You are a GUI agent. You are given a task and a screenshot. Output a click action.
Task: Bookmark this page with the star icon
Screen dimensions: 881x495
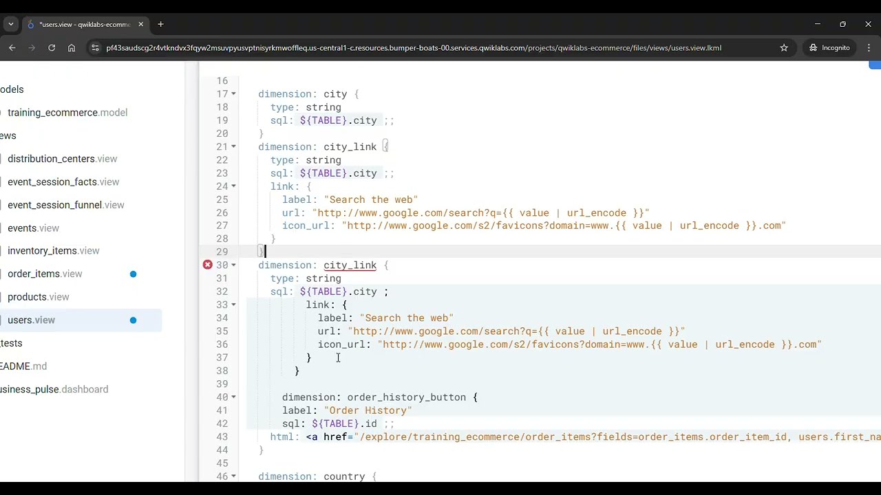coord(784,47)
